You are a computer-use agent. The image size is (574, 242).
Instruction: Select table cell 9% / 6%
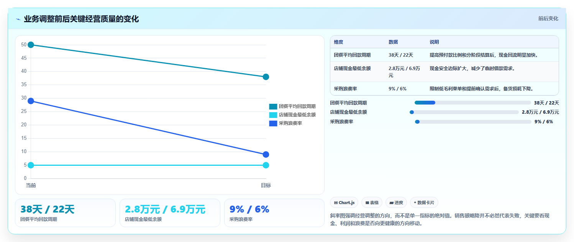tap(397, 89)
